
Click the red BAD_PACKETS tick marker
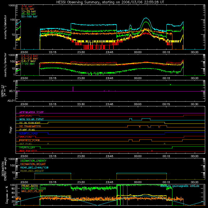(152, 151)
